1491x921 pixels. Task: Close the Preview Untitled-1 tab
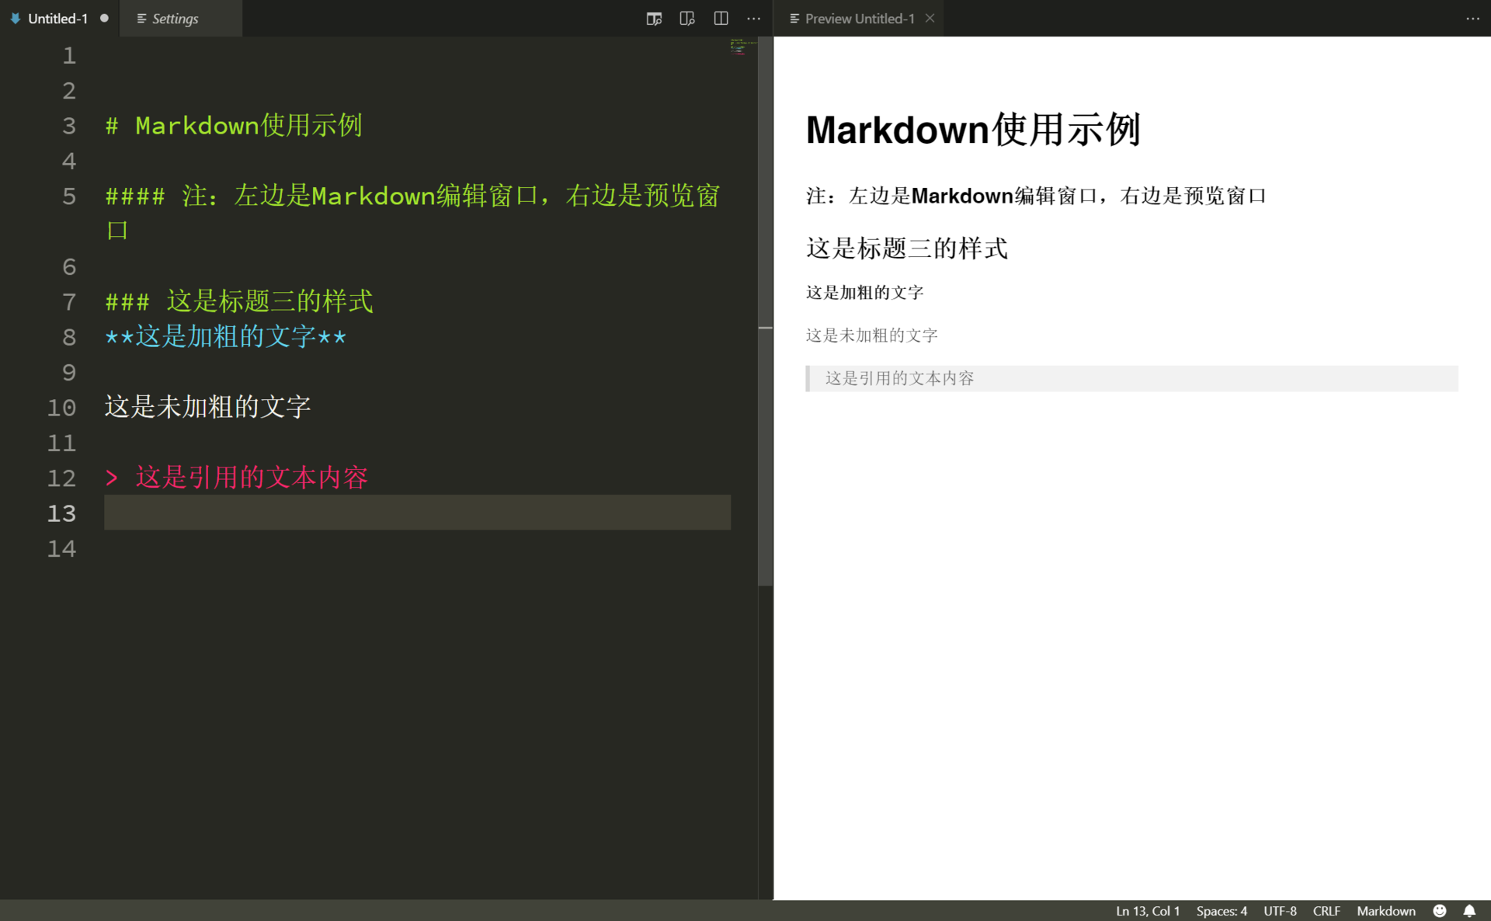(x=930, y=19)
